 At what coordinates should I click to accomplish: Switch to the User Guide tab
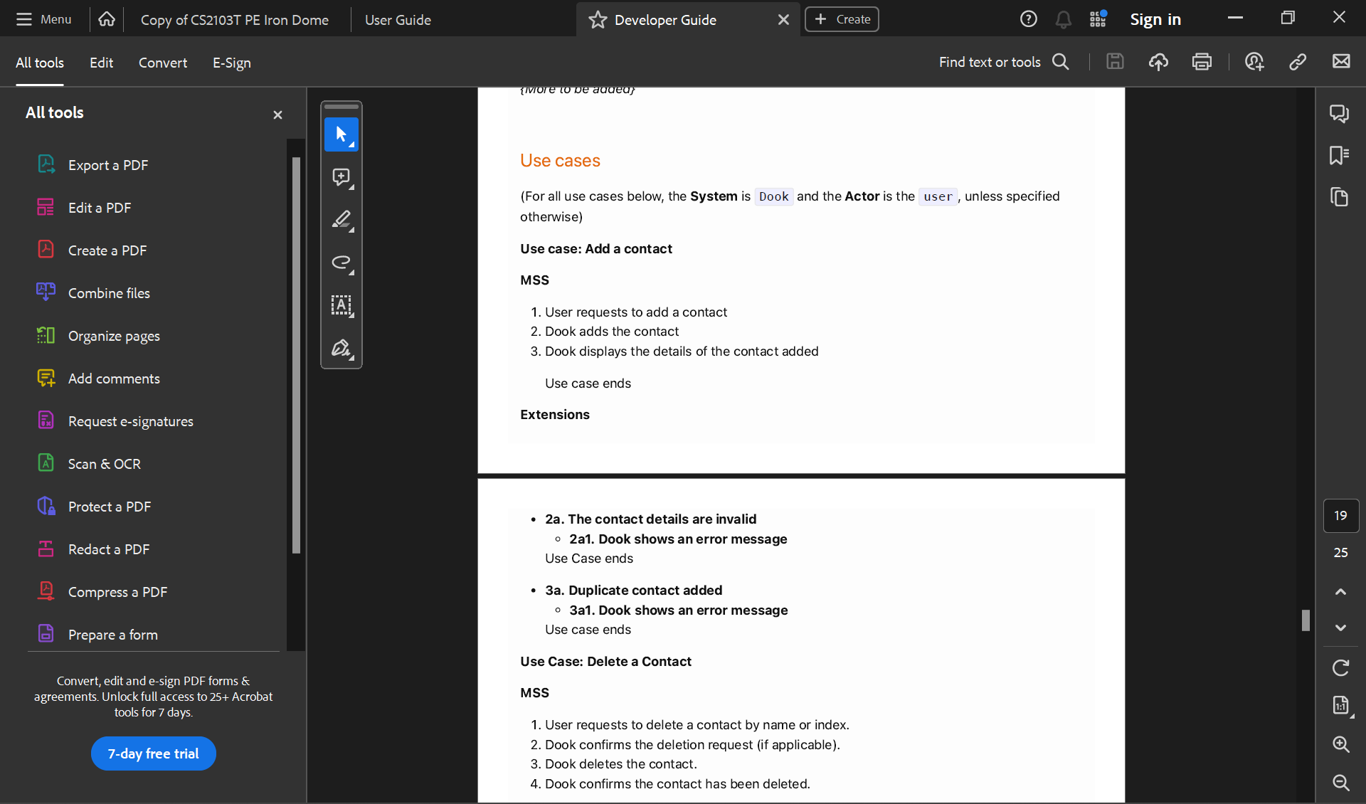coord(398,20)
